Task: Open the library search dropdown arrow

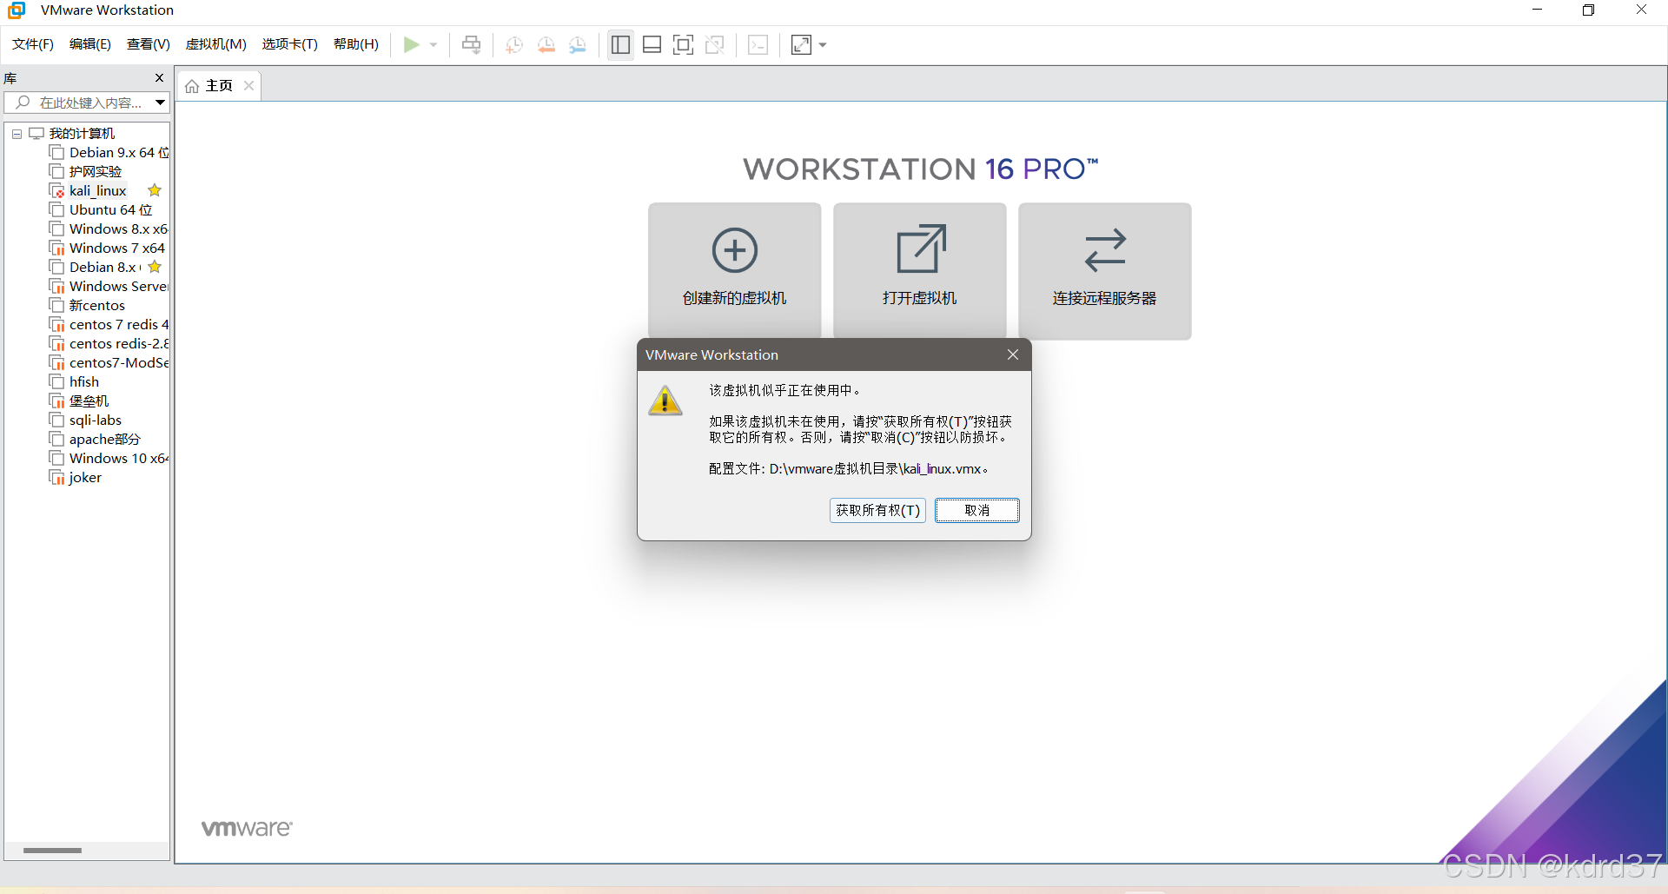Action: pos(161,103)
